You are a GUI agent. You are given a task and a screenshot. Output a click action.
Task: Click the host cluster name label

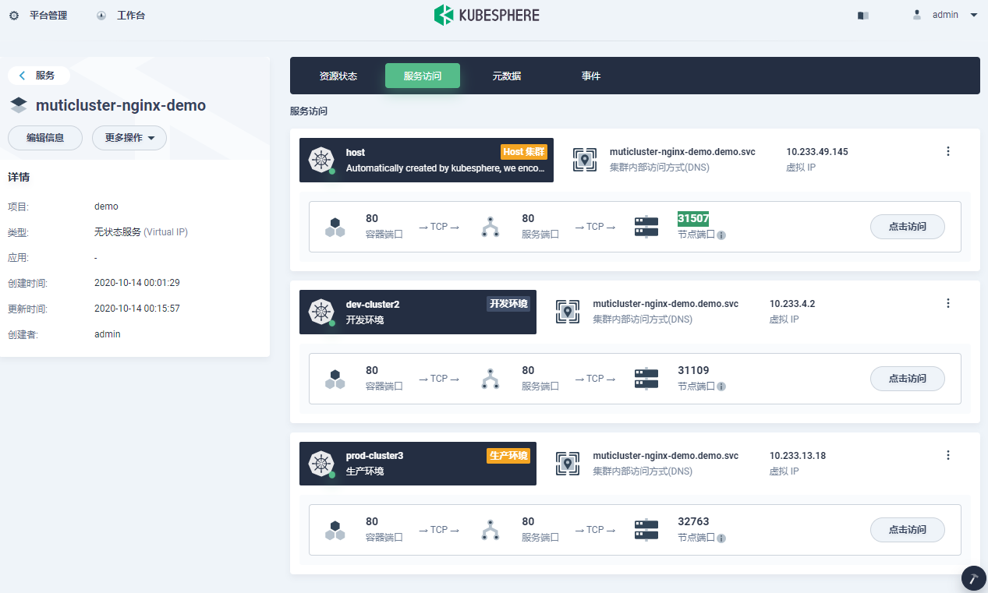(356, 153)
